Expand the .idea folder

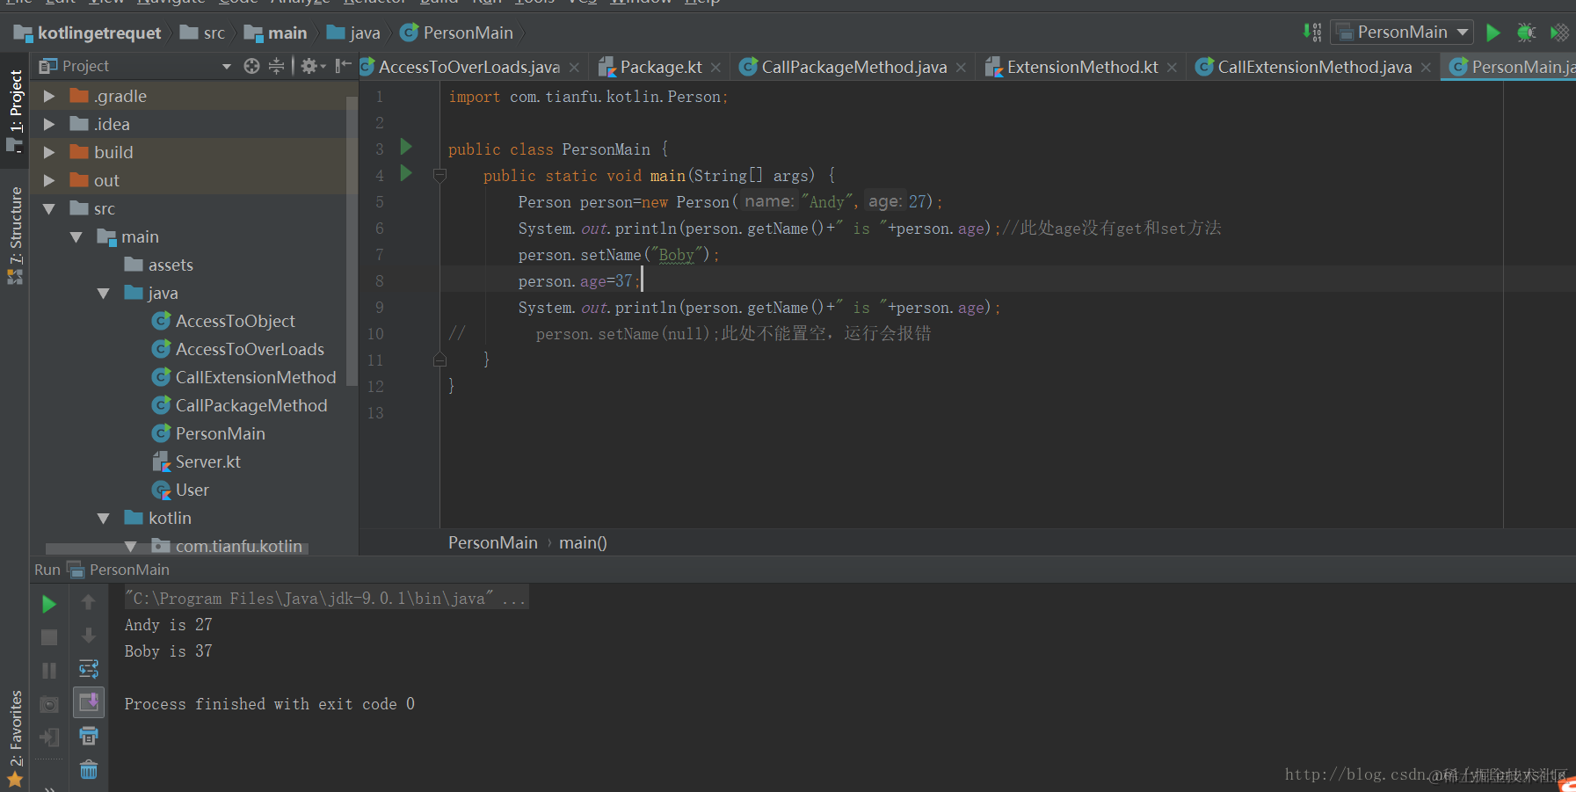[49, 124]
